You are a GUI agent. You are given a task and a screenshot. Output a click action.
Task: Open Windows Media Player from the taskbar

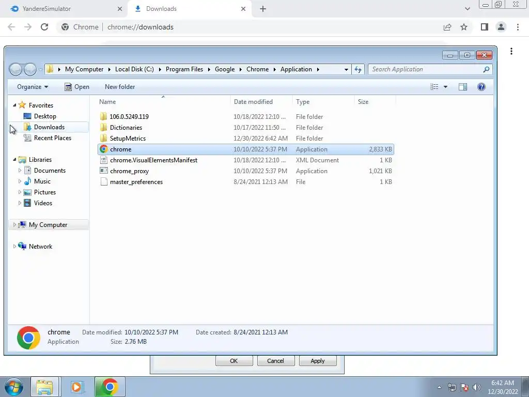tap(76, 387)
